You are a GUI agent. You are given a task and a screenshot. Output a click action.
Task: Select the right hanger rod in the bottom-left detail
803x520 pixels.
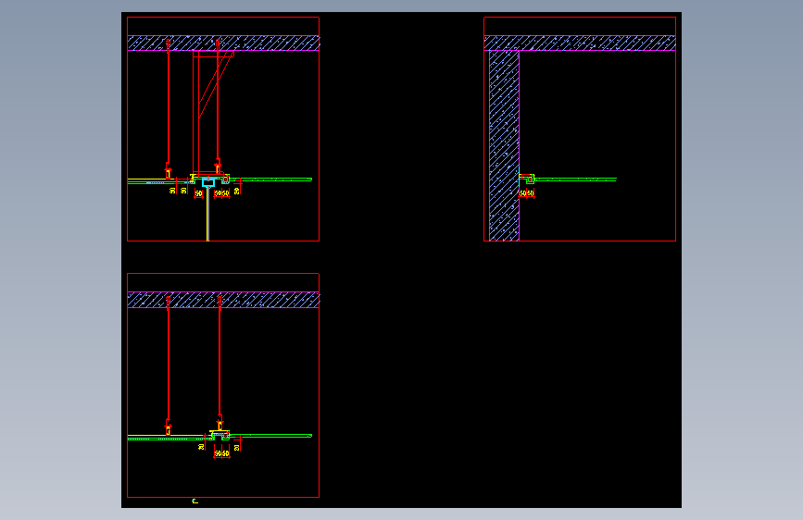click(220, 358)
